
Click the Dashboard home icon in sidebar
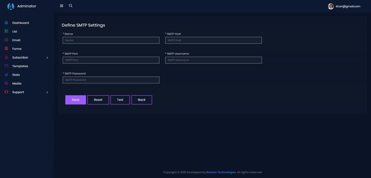coord(6,23)
